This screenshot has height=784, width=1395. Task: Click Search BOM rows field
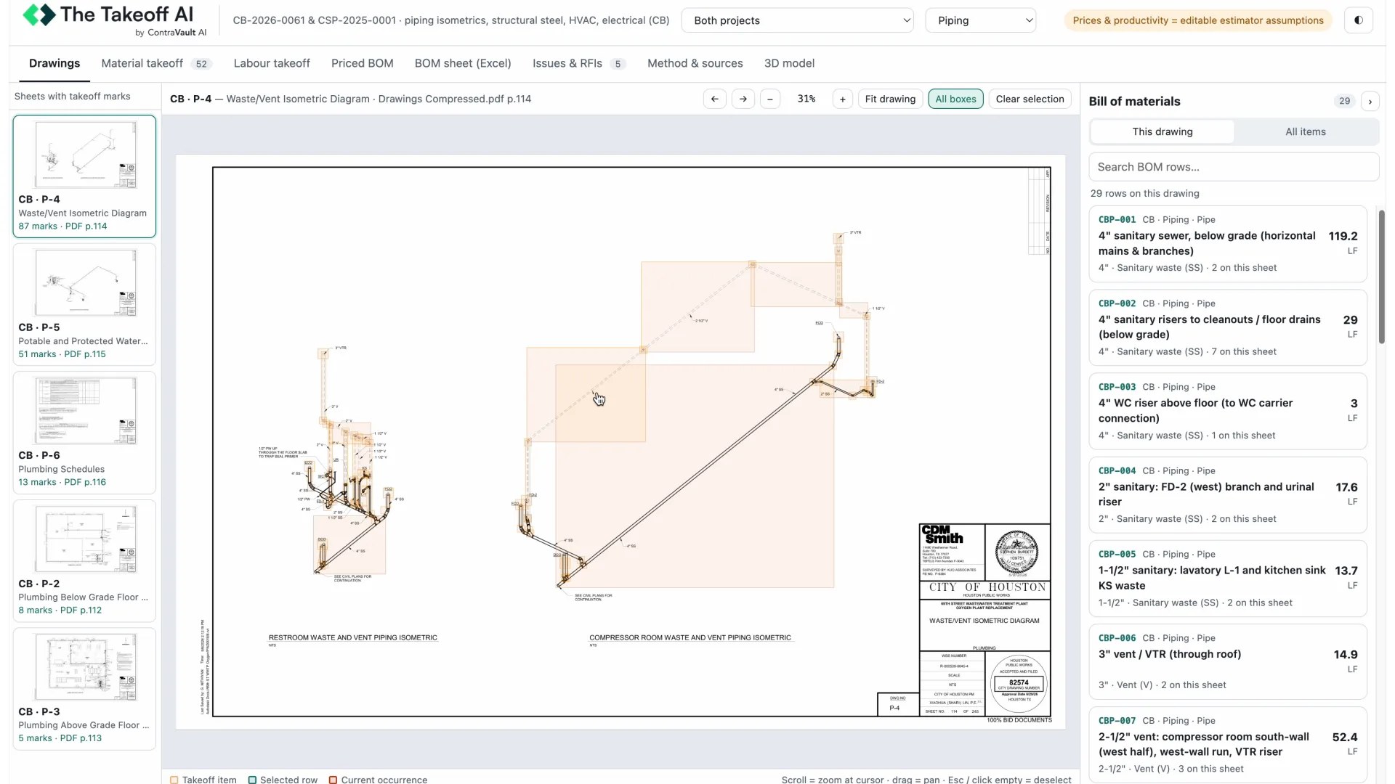(1233, 167)
